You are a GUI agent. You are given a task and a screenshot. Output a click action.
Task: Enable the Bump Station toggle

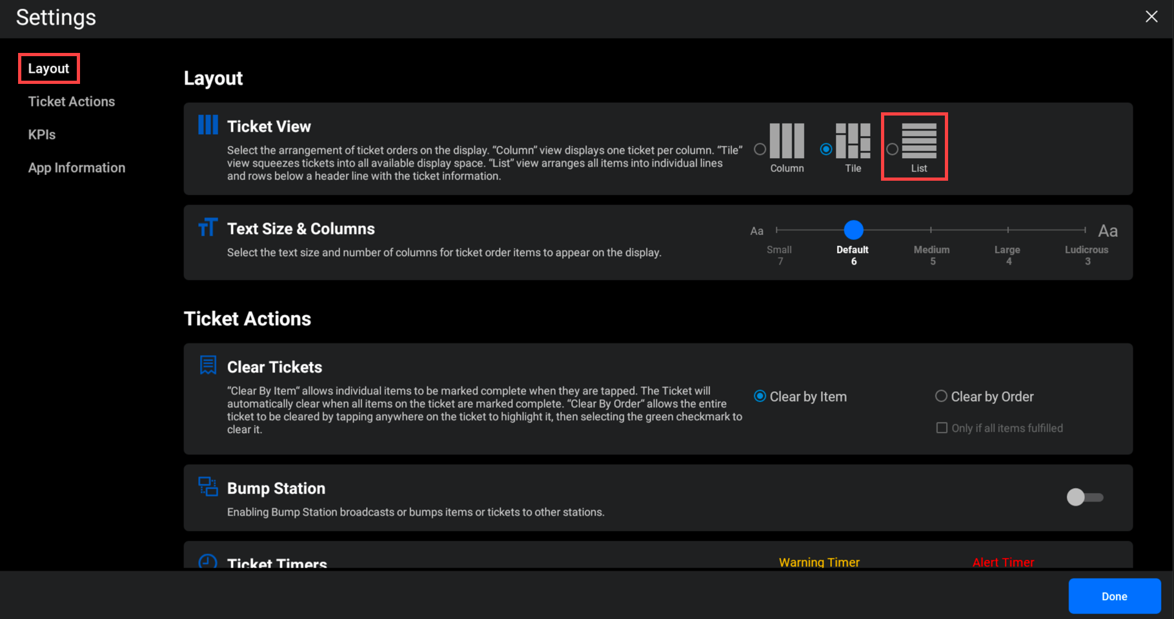pyautogui.click(x=1084, y=497)
